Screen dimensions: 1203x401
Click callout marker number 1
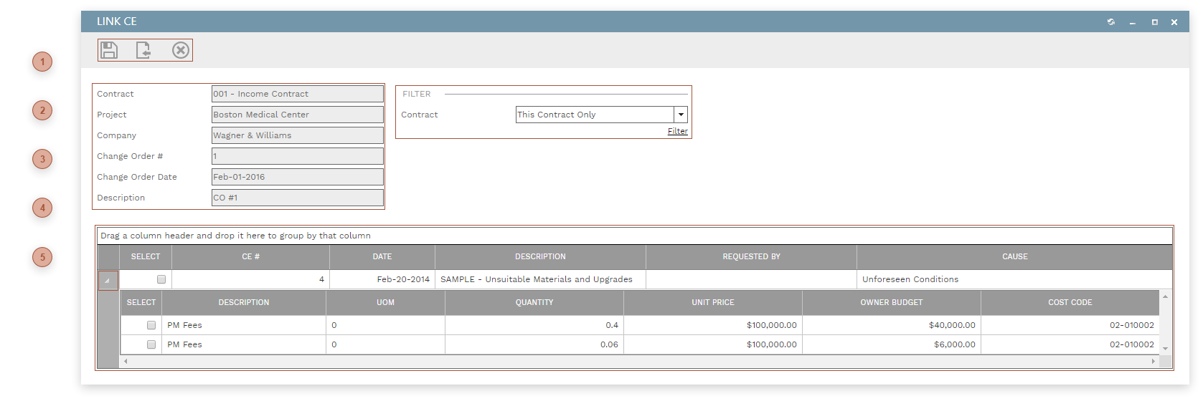coord(42,62)
